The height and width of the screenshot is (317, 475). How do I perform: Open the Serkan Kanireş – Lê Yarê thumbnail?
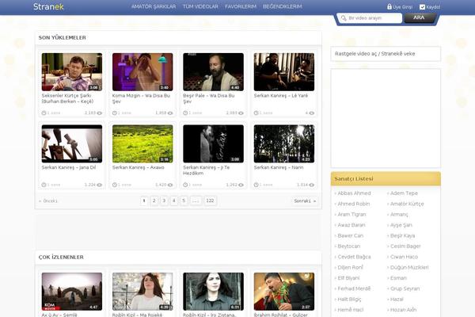284,72
